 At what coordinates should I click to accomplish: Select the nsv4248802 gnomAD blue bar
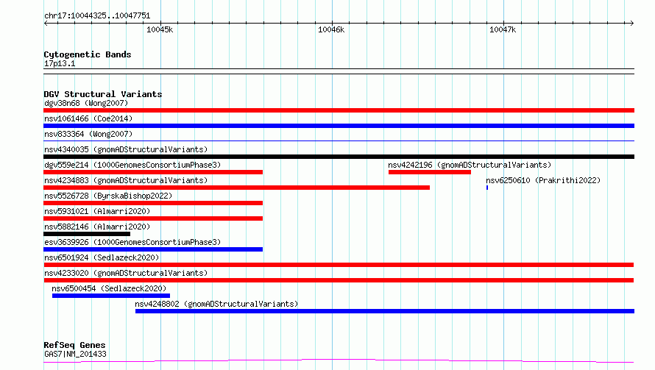point(385,311)
